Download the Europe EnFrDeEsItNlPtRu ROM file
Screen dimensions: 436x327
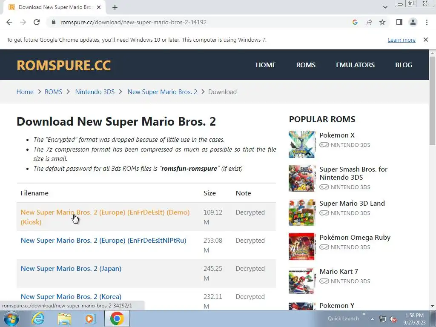pyautogui.click(x=103, y=240)
